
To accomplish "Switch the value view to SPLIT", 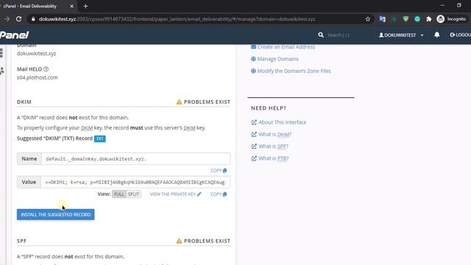I will coord(133,194).
